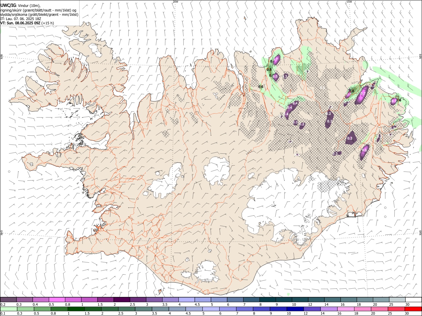Select the crimson 25 rain swatch

pyautogui.click(x=396, y=309)
